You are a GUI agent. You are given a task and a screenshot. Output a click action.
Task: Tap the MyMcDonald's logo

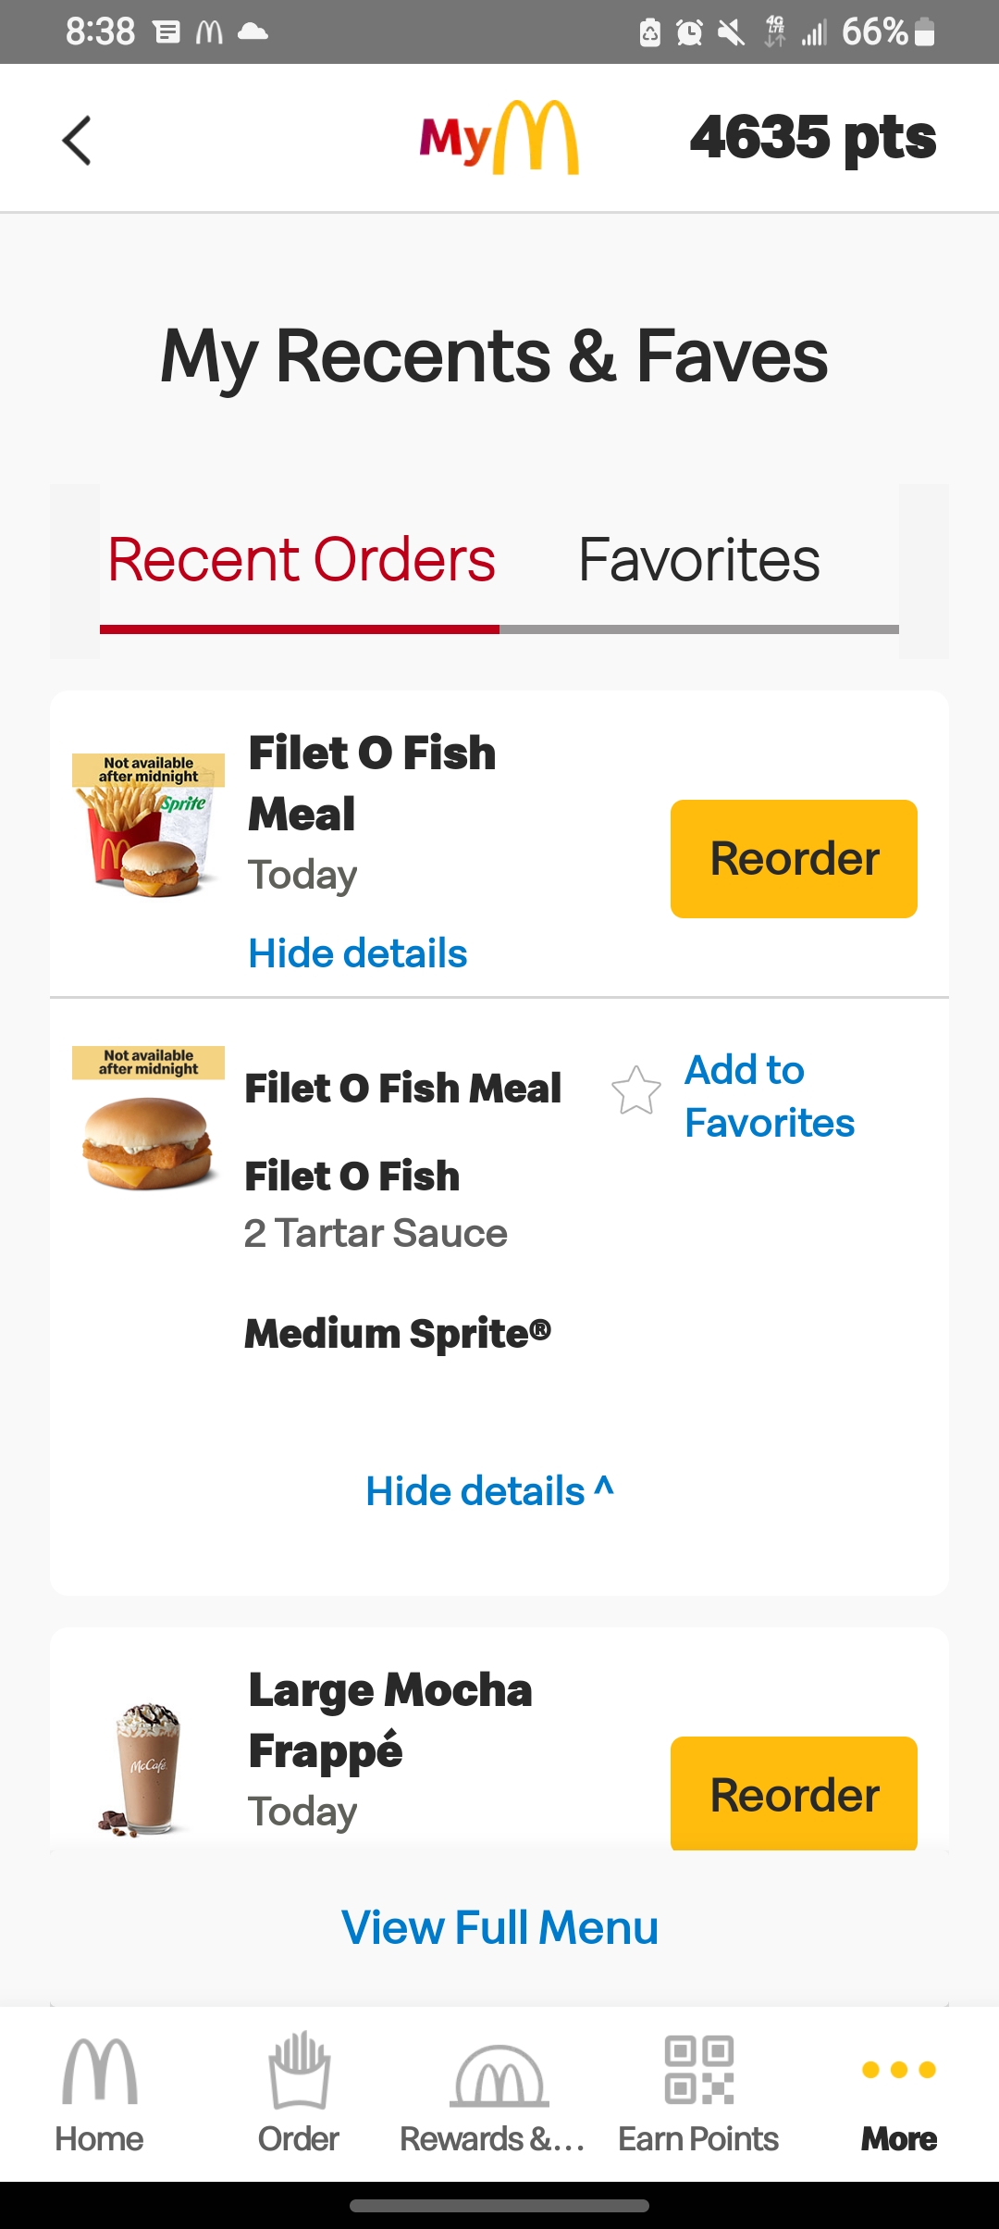coord(499,139)
